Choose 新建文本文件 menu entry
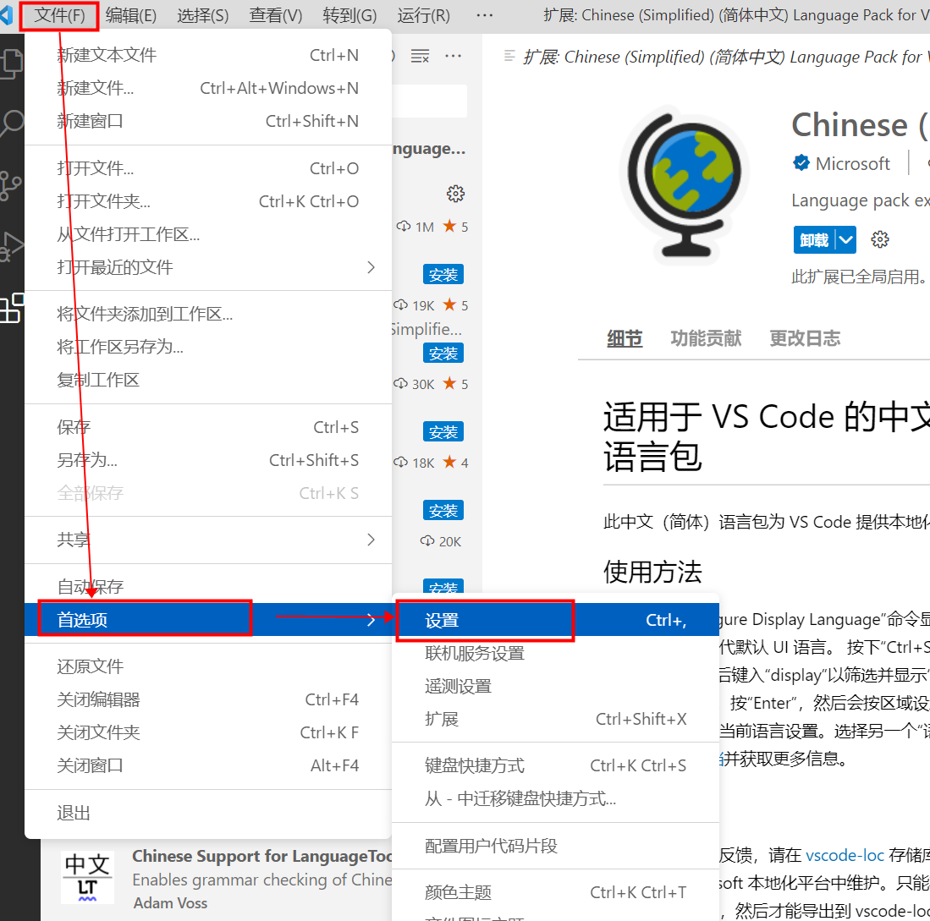The width and height of the screenshot is (930, 921). coord(207,55)
